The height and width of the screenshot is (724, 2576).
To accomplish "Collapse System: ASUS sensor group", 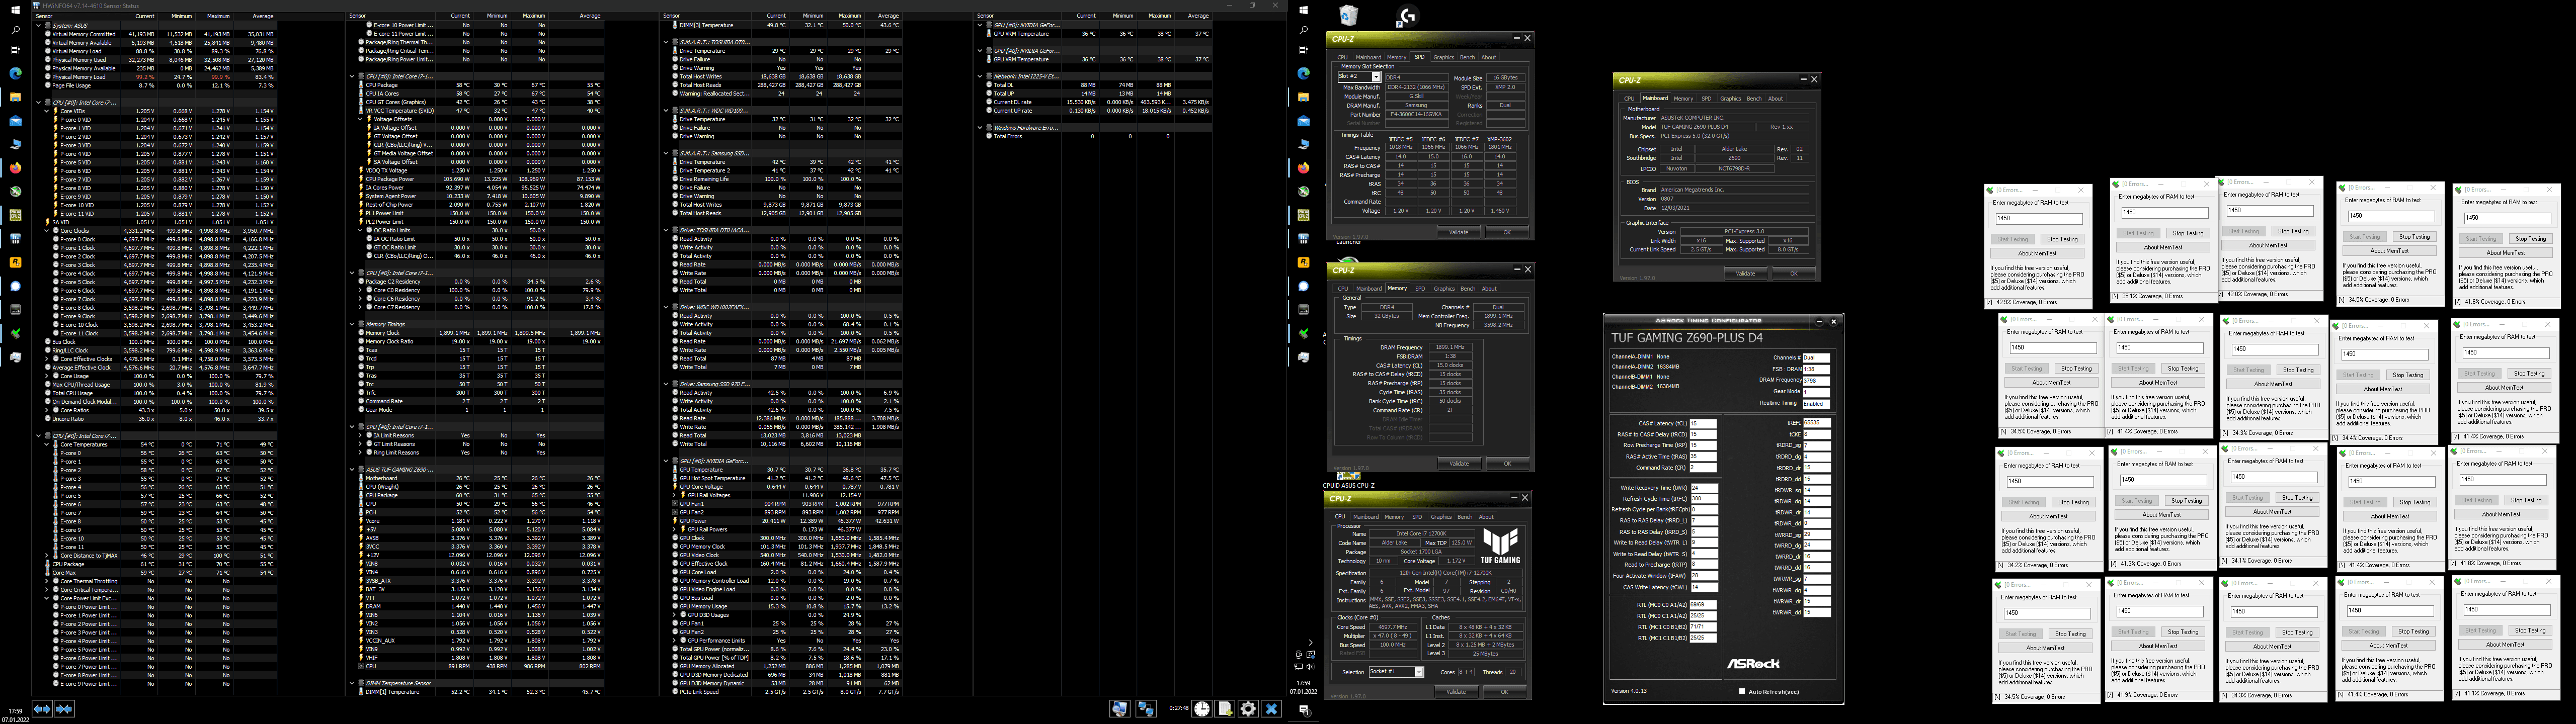I will pos(39,25).
